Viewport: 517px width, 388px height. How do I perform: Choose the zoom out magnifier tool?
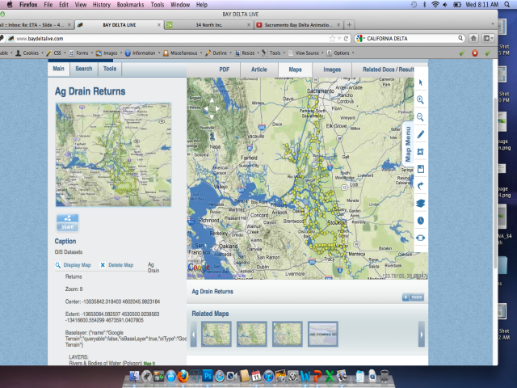[x=420, y=117]
